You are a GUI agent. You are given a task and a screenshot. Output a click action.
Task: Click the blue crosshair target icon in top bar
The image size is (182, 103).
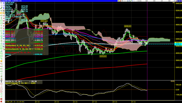[x=132, y=1]
